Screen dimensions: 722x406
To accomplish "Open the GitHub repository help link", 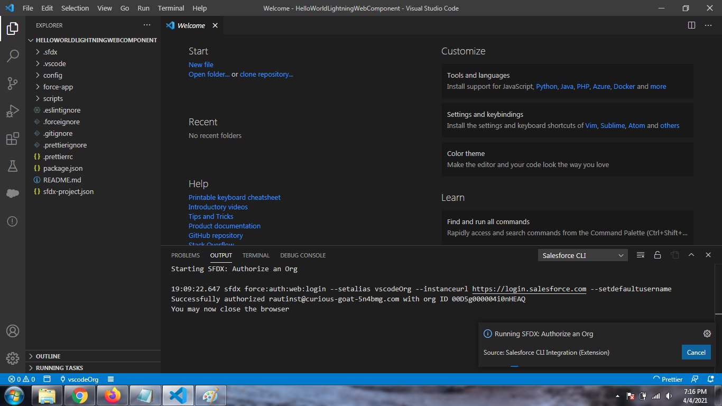I will coord(216,235).
